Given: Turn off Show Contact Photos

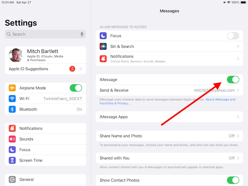Looking at the screenshot, I should pos(233,180).
